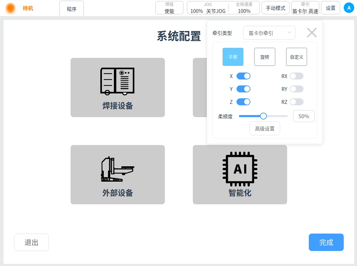357x266 pixels.
Task: Open the welding equipment (焊接设备) icon
Action: click(117, 82)
